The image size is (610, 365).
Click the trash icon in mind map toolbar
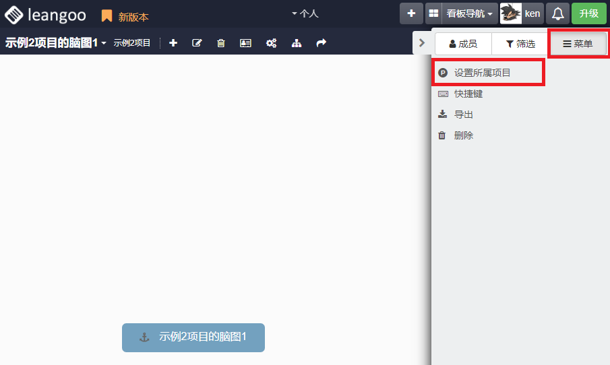tap(221, 43)
